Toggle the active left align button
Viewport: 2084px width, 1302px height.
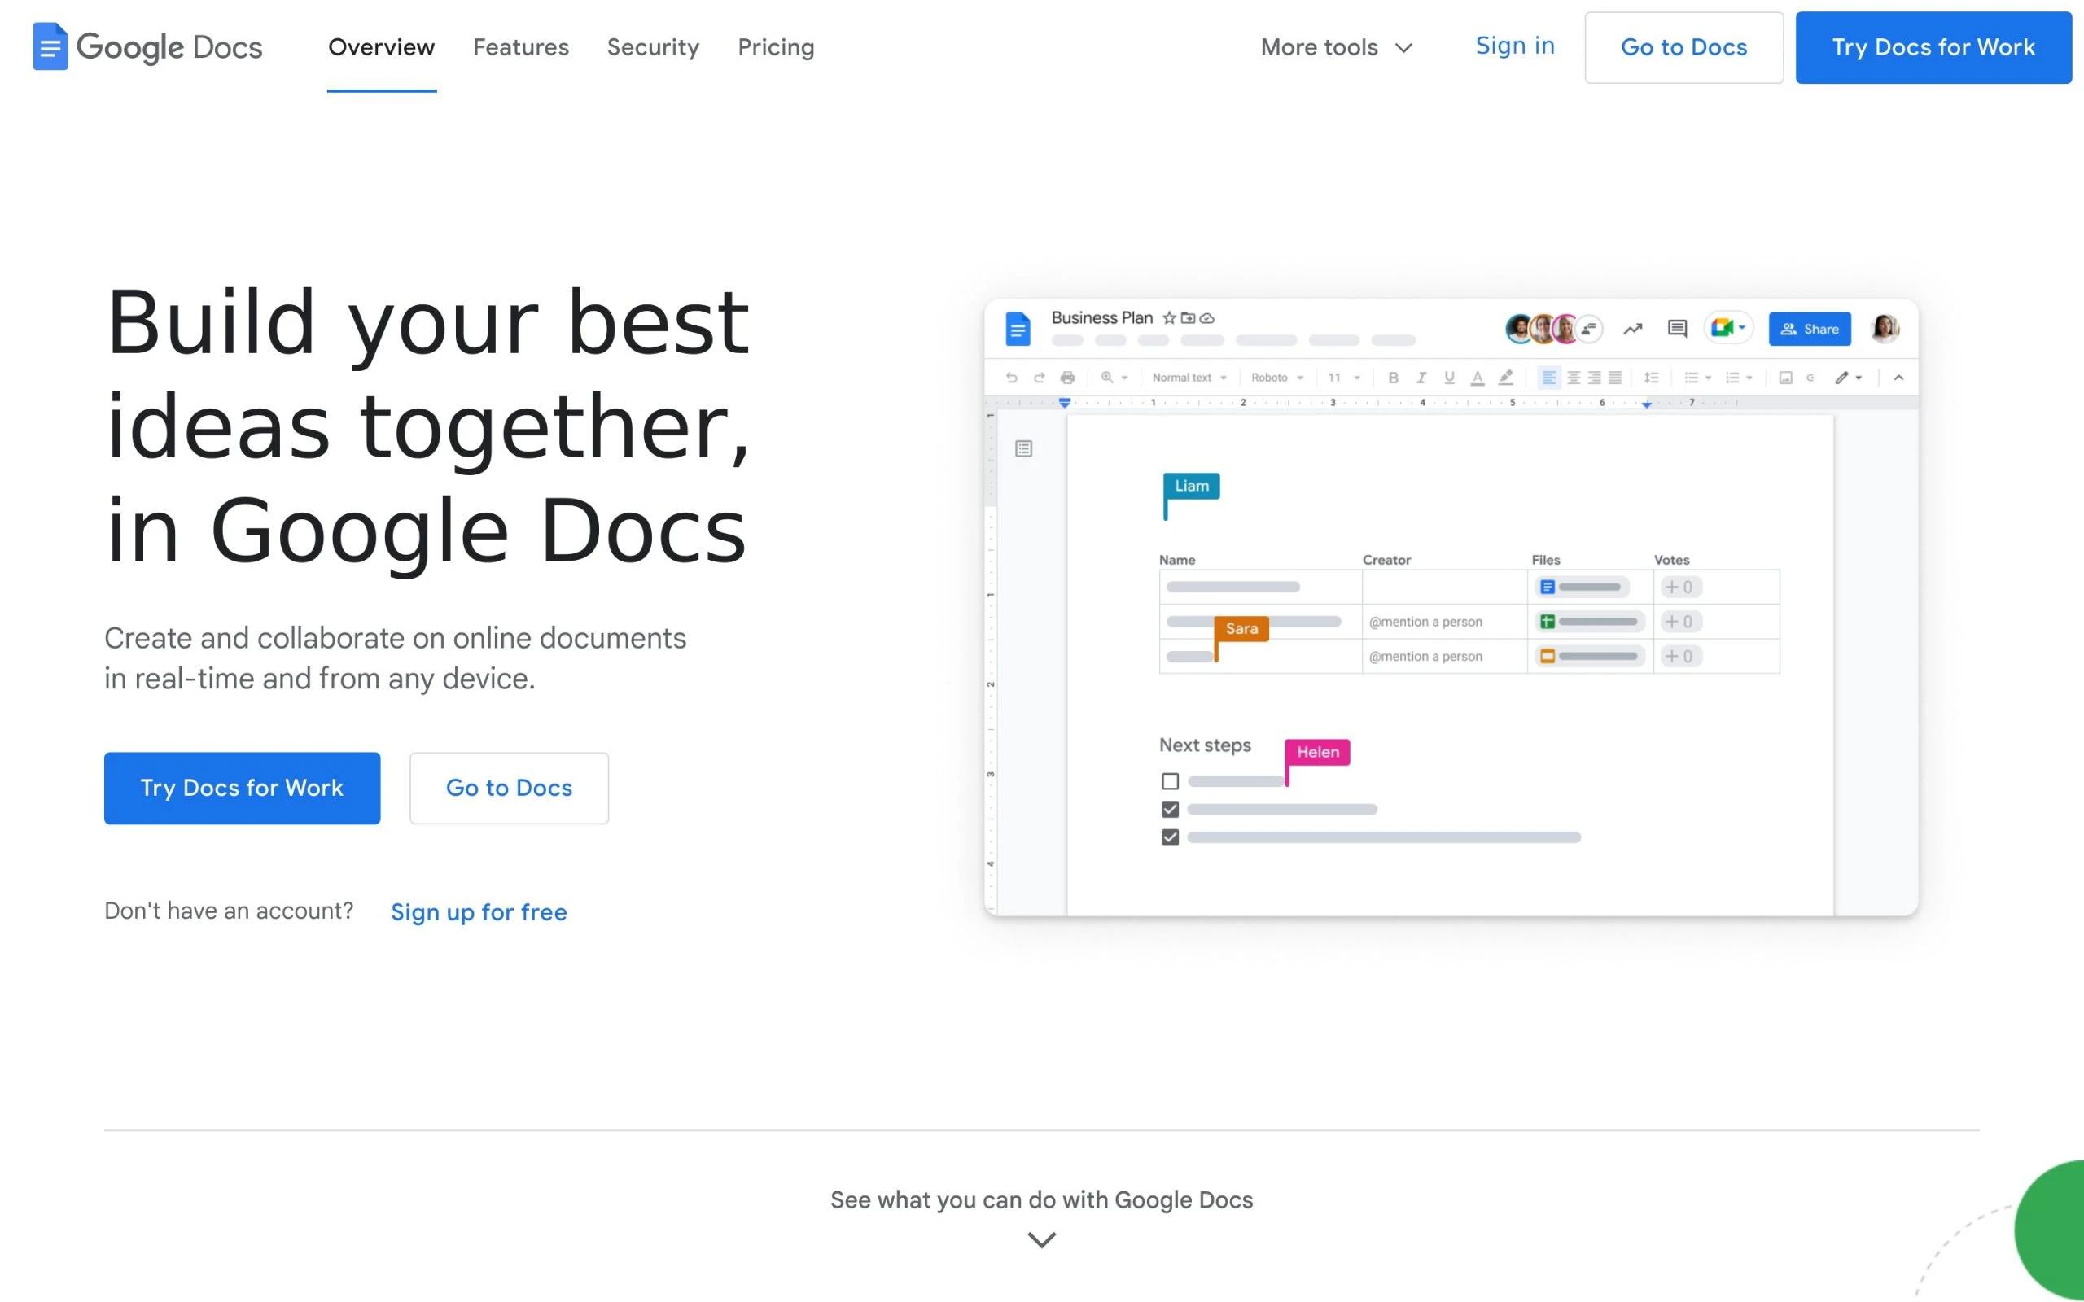[x=1548, y=377]
